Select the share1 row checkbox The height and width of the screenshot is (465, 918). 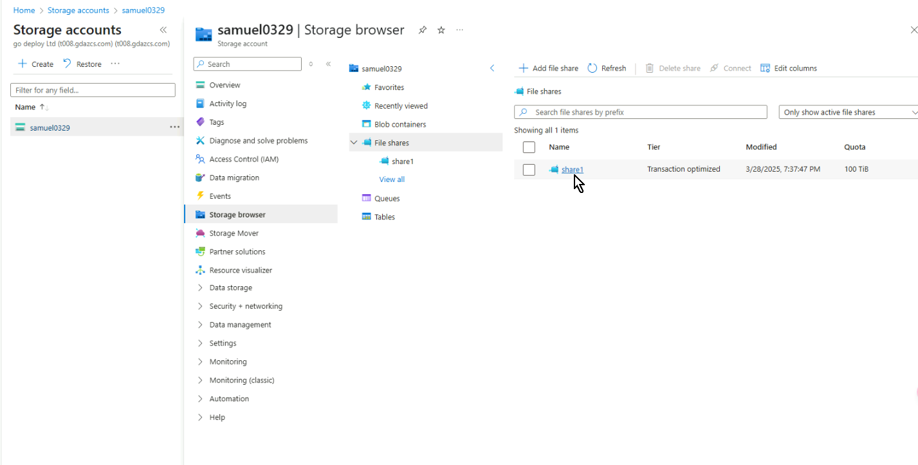point(529,170)
